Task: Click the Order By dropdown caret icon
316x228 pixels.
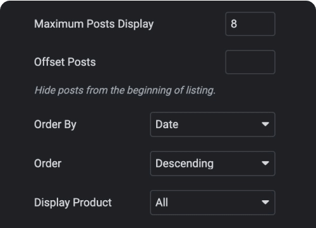Action: coord(265,124)
